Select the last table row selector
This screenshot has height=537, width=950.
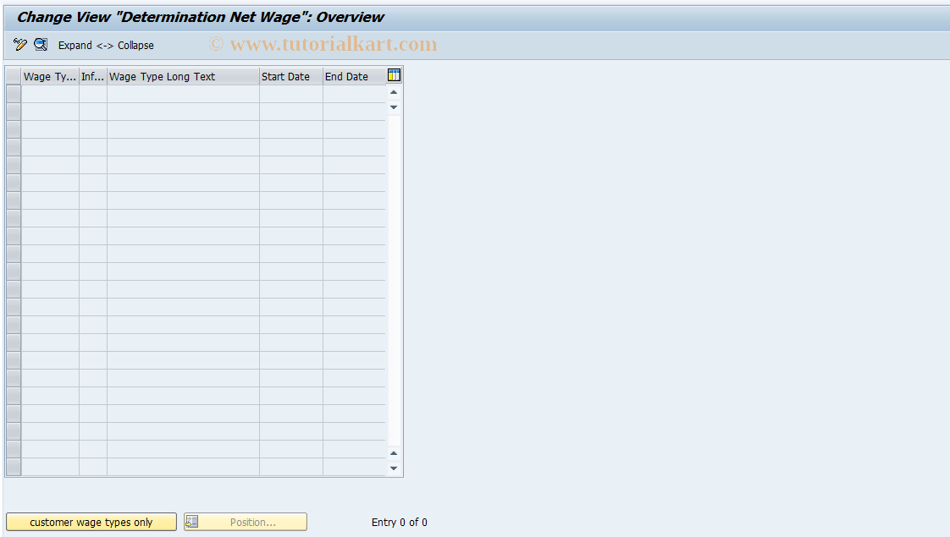[14, 467]
